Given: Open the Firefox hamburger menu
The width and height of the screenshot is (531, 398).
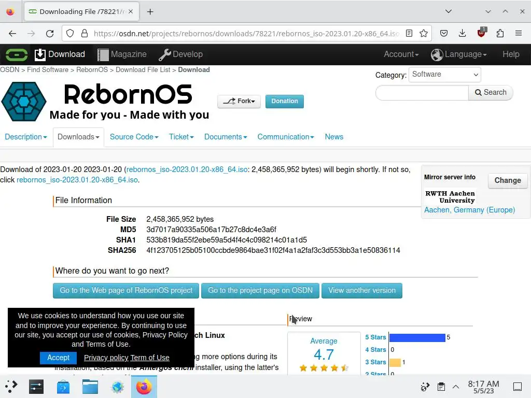Looking at the screenshot, I should 519,33.
